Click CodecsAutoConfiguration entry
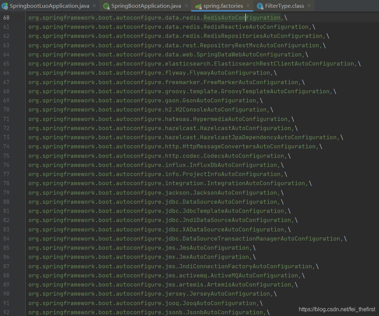The image size is (379, 316). (244, 156)
